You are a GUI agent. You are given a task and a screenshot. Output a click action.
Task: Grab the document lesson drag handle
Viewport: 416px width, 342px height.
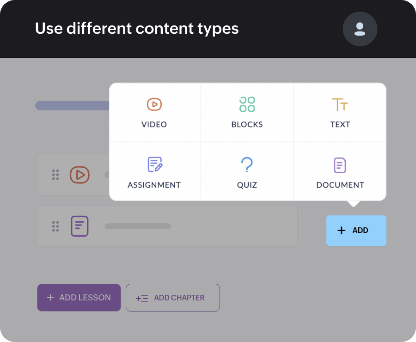tap(55, 226)
